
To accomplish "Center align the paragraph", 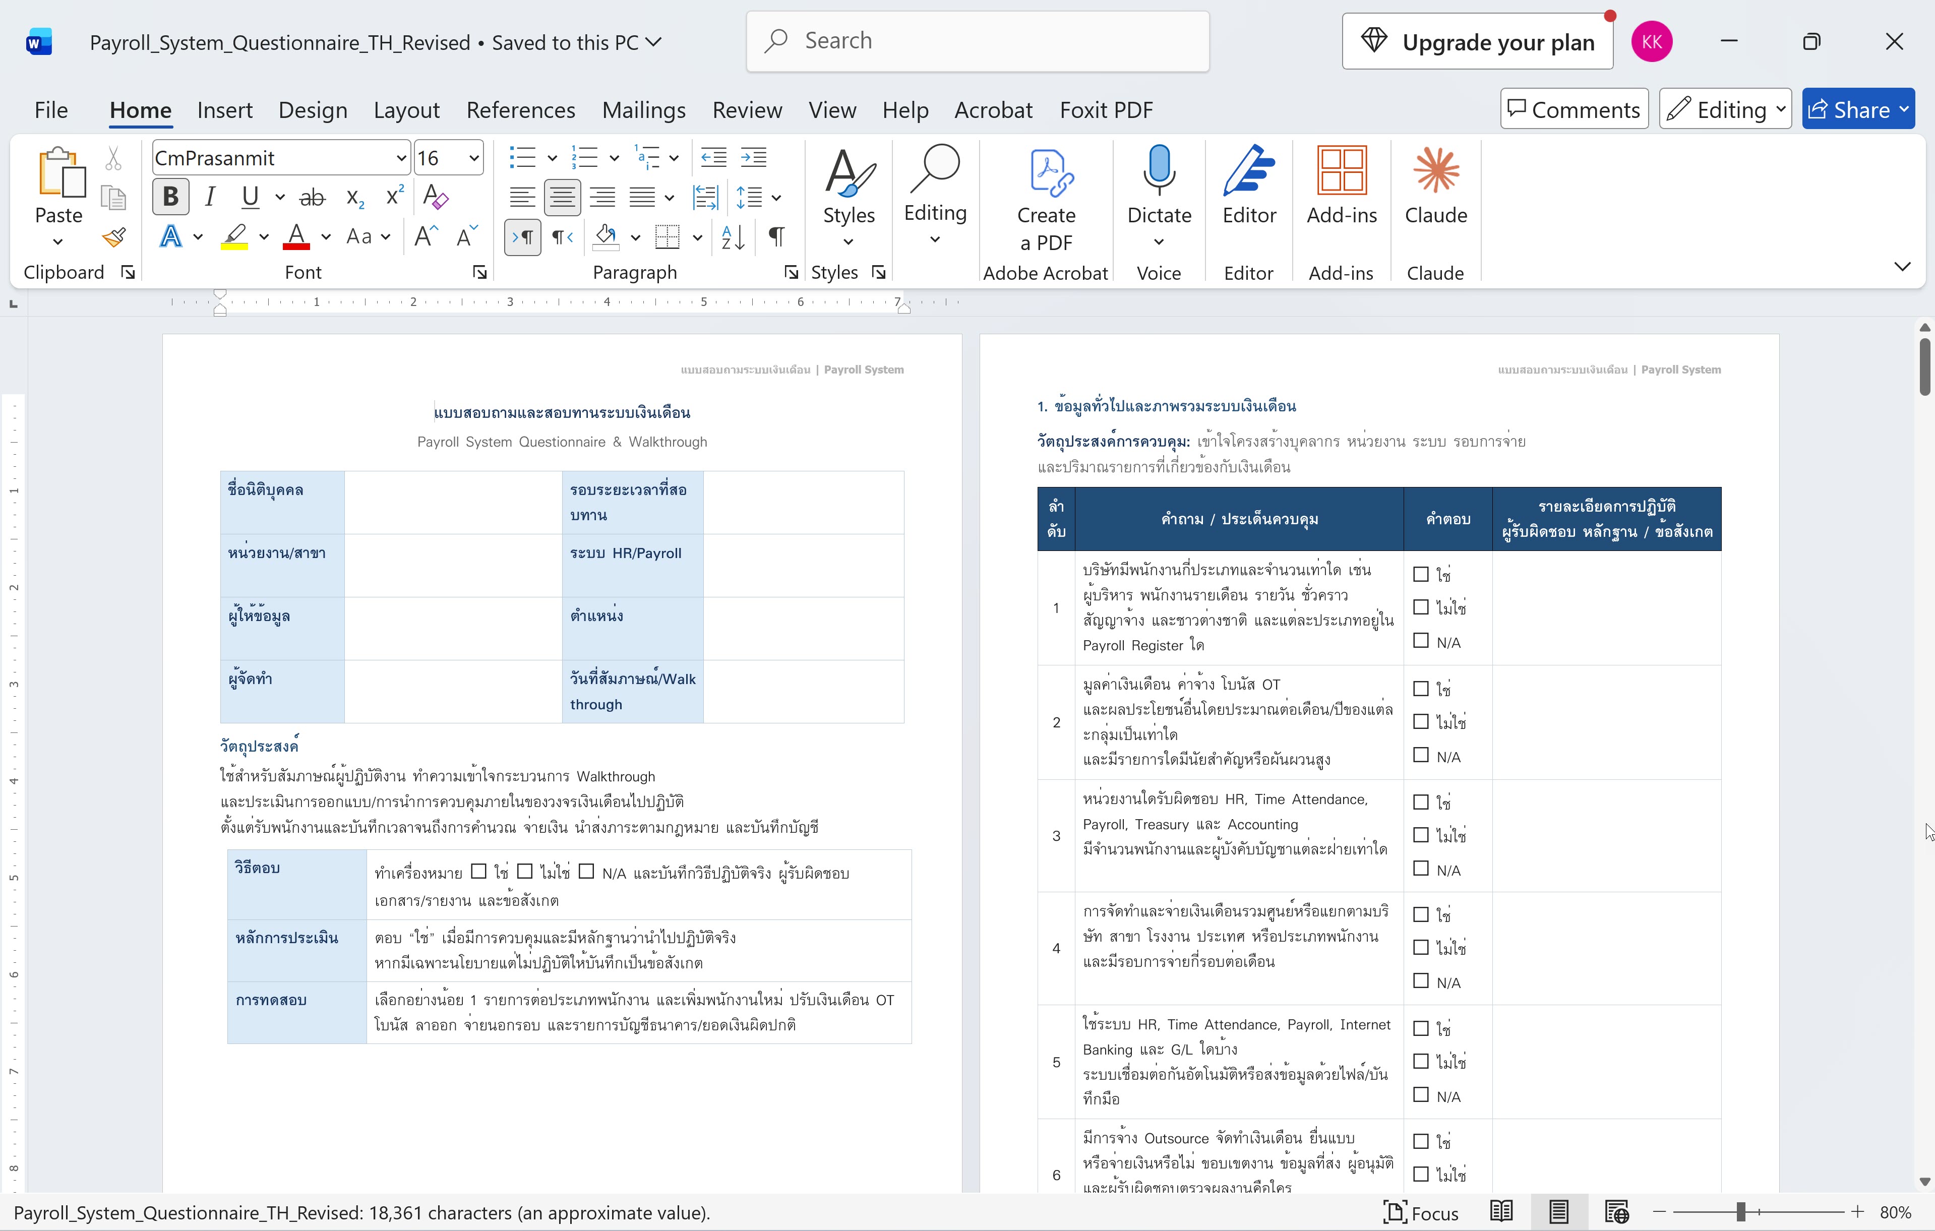I will click(x=563, y=197).
